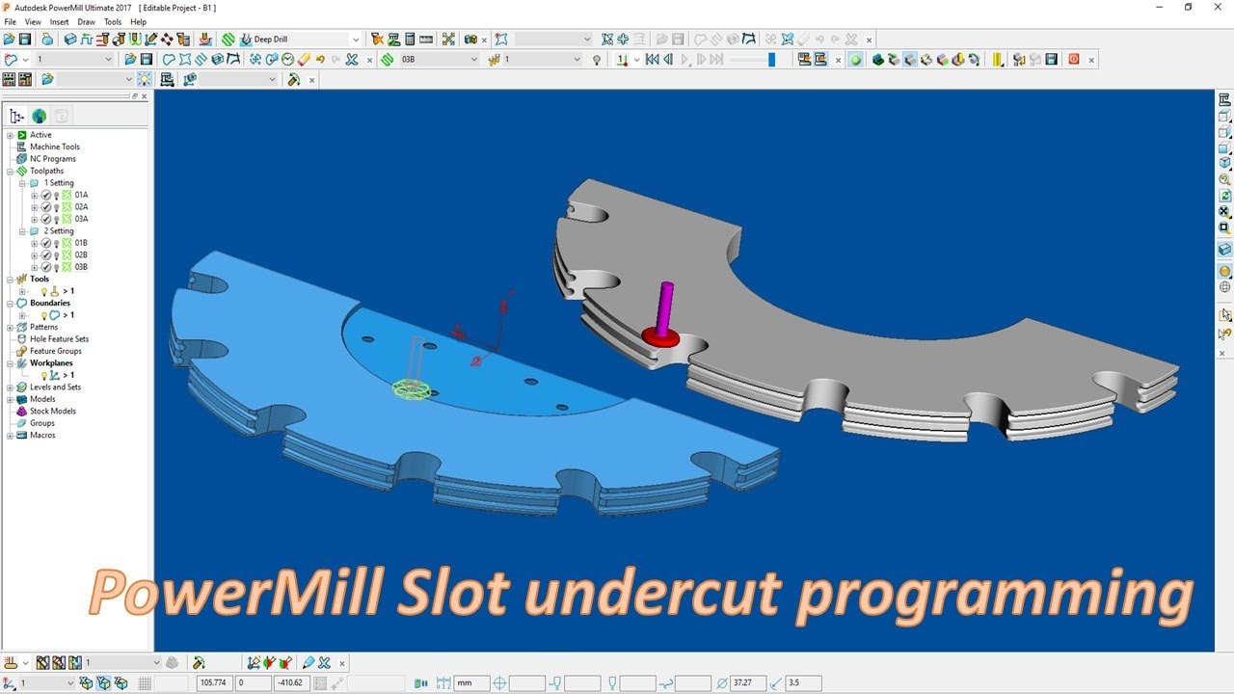The width and height of the screenshot is (1234, 694).
Task: Open the pattern selection dropdown in third toolbar
Action: [128, 80]
